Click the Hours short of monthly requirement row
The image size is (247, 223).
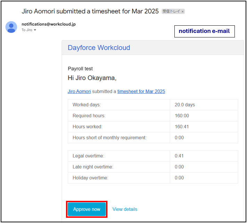(153, 138)
